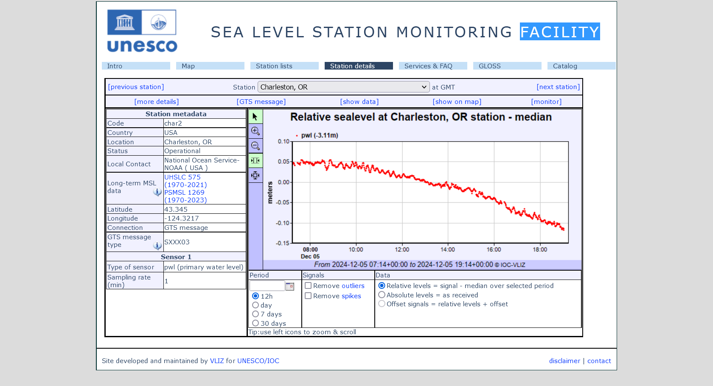The height and width of the screenshot is (386, 713).
Task: Click the spikes help link
Action: [351, 296]
